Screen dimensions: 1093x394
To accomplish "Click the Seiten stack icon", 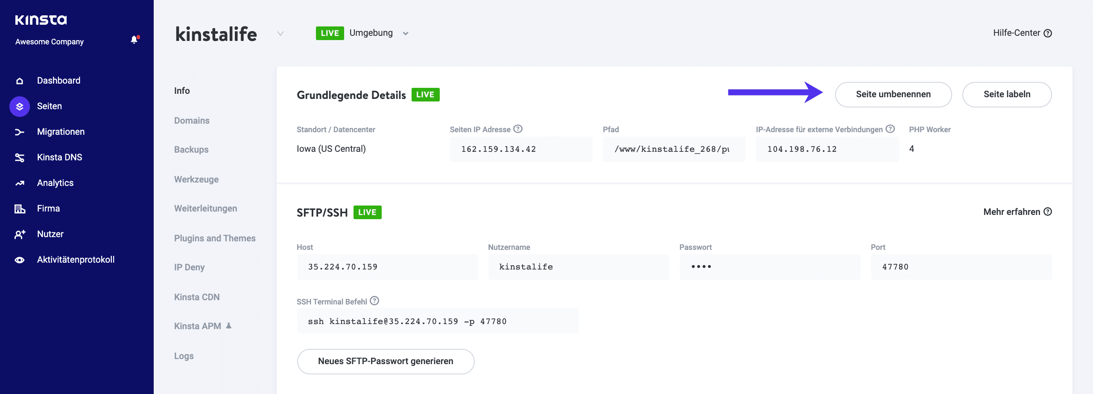I will pyautogui.click(x=19, y=106).
